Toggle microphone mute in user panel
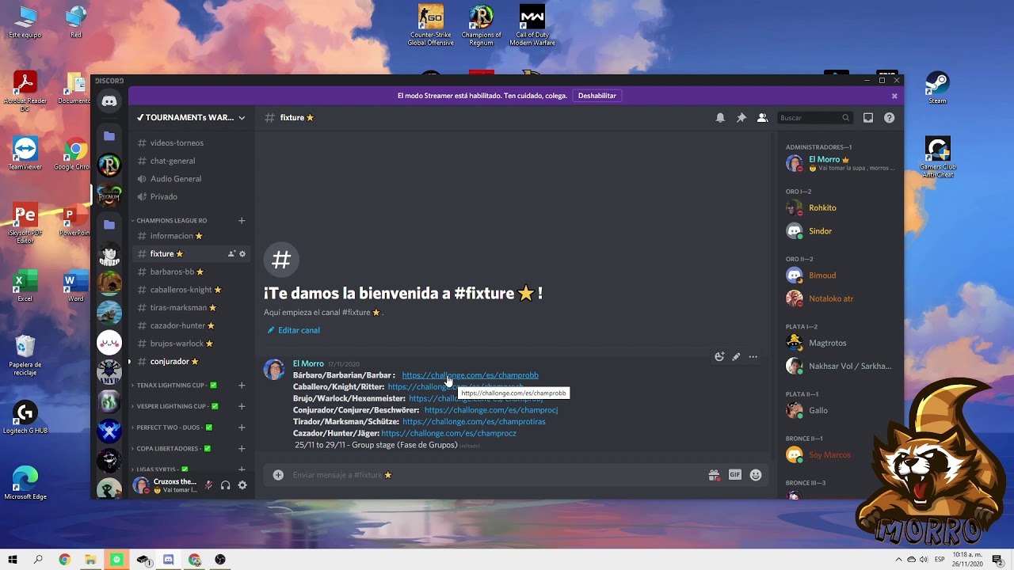Image resolution: width=1014 pixels, height=570 pixels. (x=208, y=485)
